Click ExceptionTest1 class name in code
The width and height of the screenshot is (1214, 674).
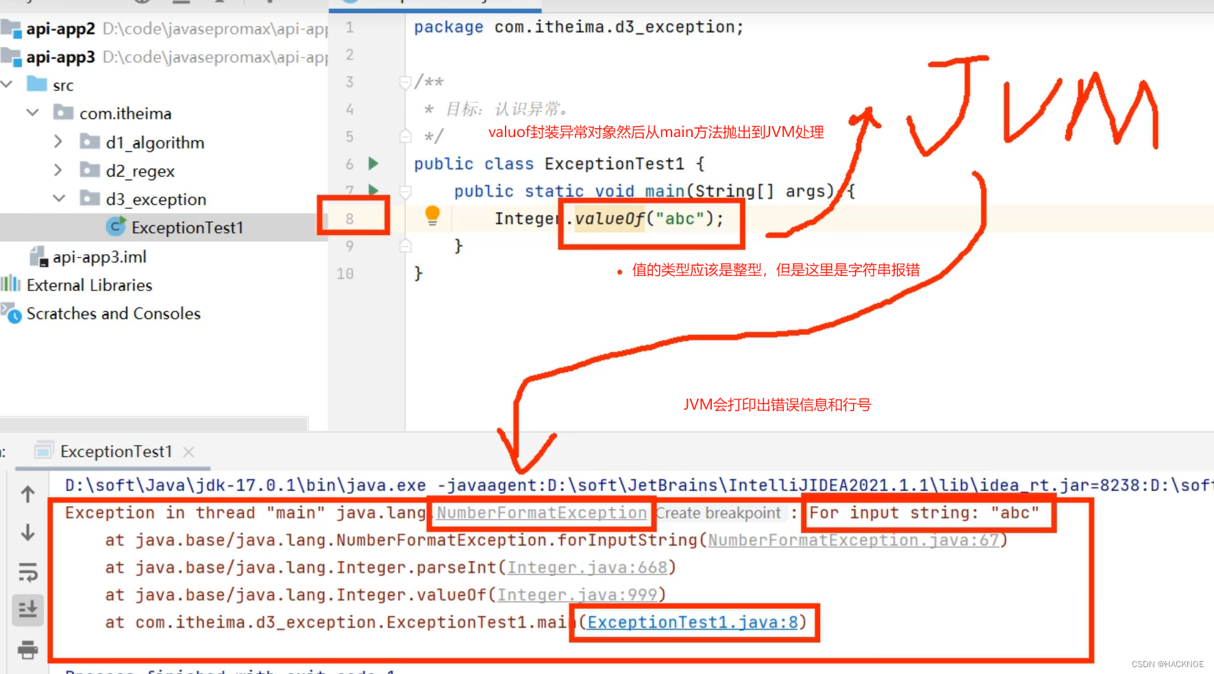pos(615,164)
